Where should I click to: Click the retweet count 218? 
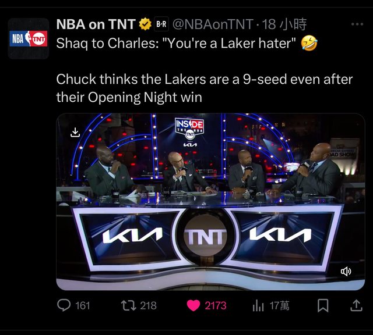pos(148,305)
